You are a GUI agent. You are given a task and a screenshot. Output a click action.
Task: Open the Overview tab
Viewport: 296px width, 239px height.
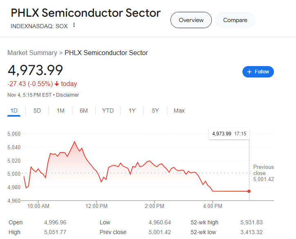[x=191, y=20]
